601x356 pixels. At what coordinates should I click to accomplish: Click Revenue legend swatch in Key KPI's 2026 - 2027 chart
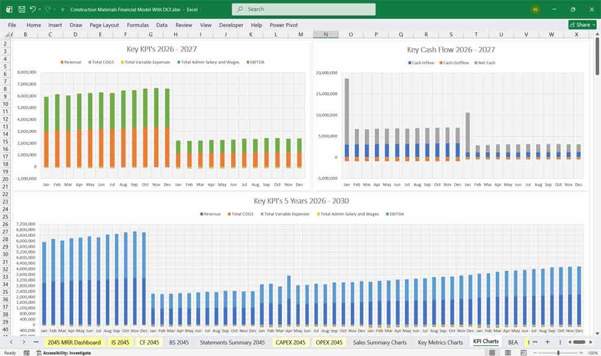pos(62,62)
